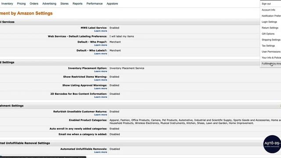The image size is (281, 158).
Task: Open the Appstore menu
Action: click(112, 4)
